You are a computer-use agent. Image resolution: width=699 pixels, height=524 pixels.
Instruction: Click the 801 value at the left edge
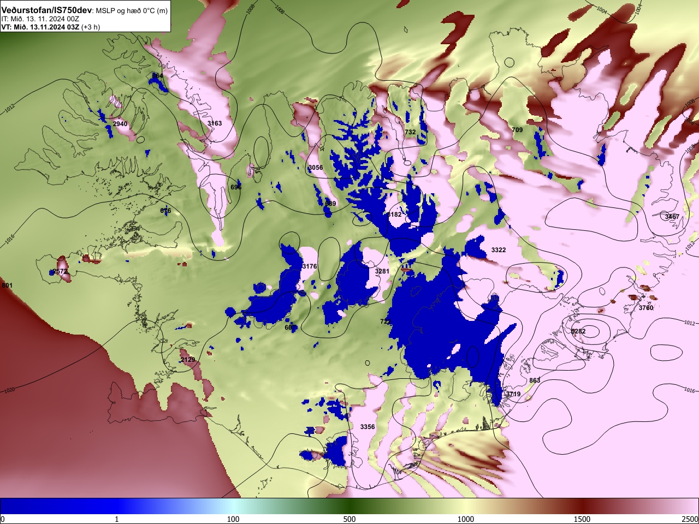(x=7, y=285)
